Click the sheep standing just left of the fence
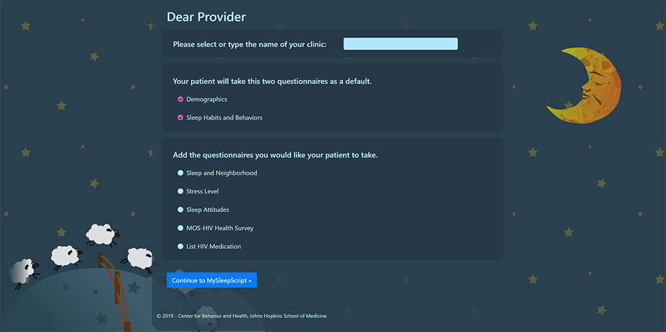The image size is (666, 332). pos(65,255)
